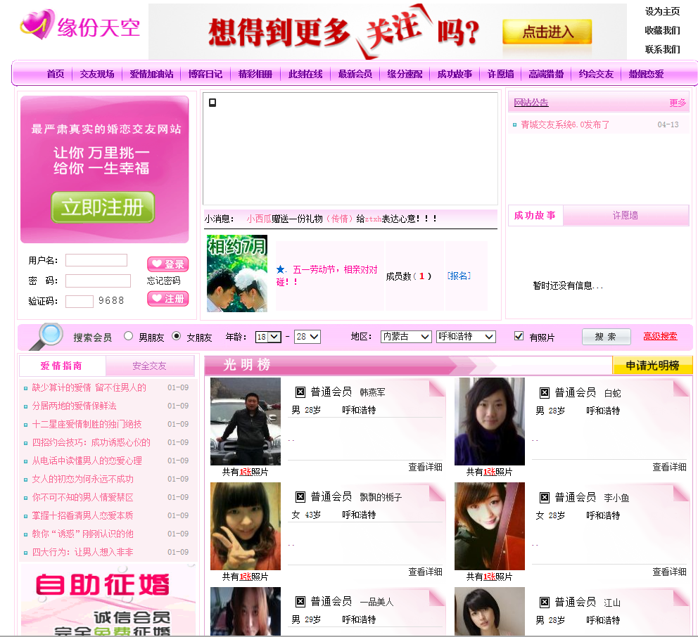Click inside the 验证码 input field
Viewport: 698px width, 637px height.
tap(80, 301)
